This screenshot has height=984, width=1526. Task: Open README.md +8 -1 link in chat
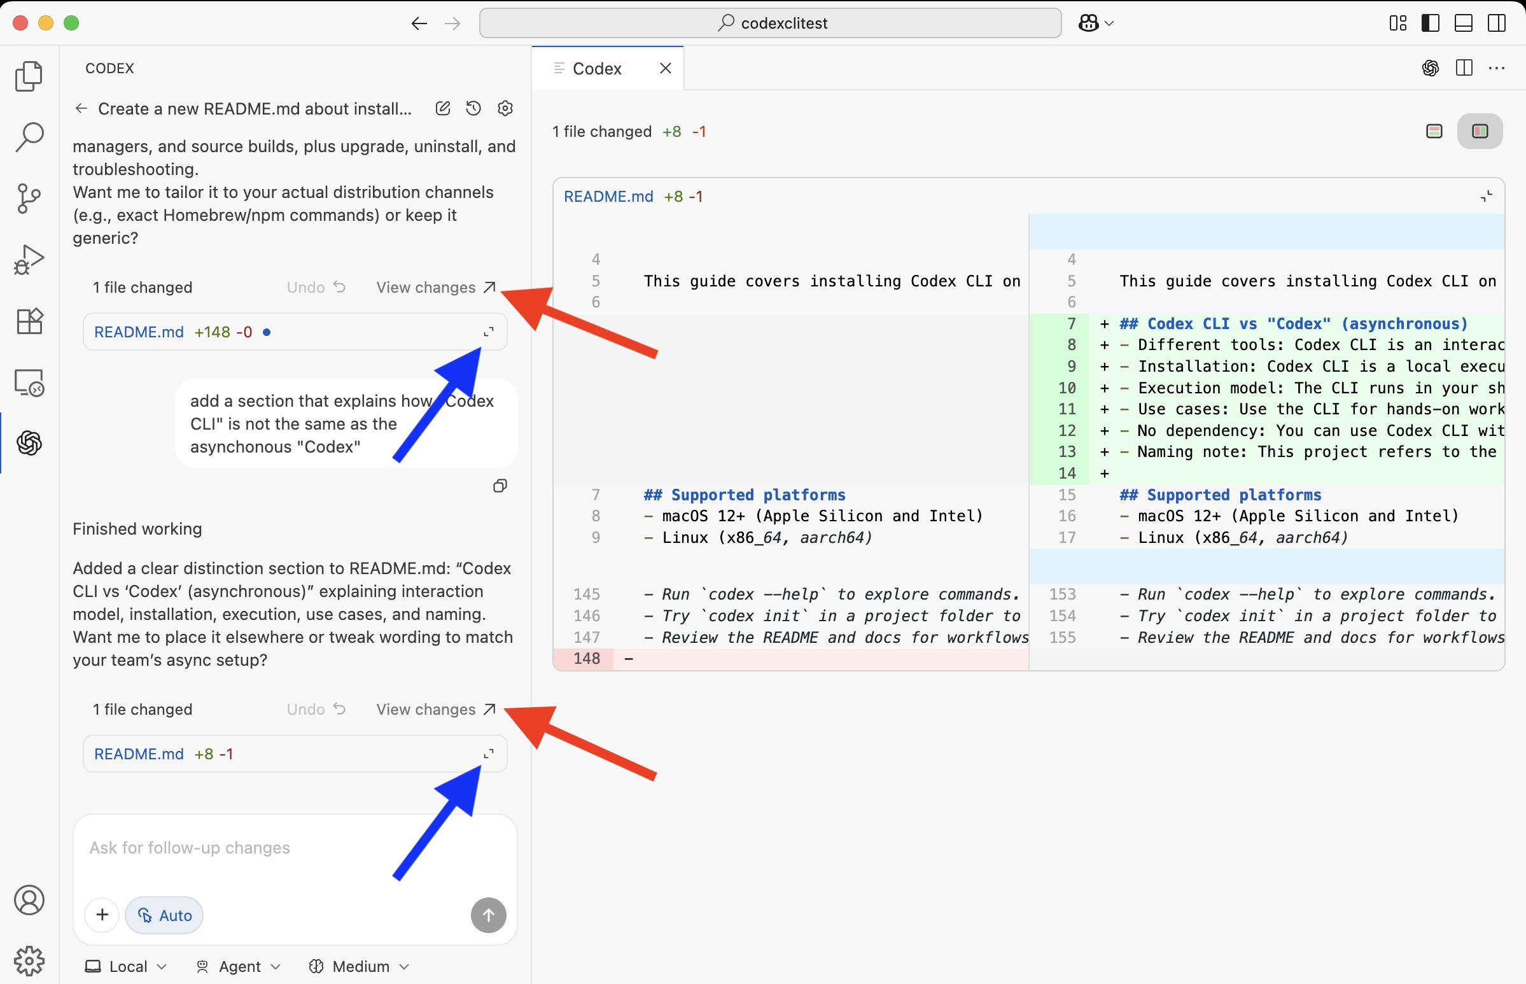(139, 754)
